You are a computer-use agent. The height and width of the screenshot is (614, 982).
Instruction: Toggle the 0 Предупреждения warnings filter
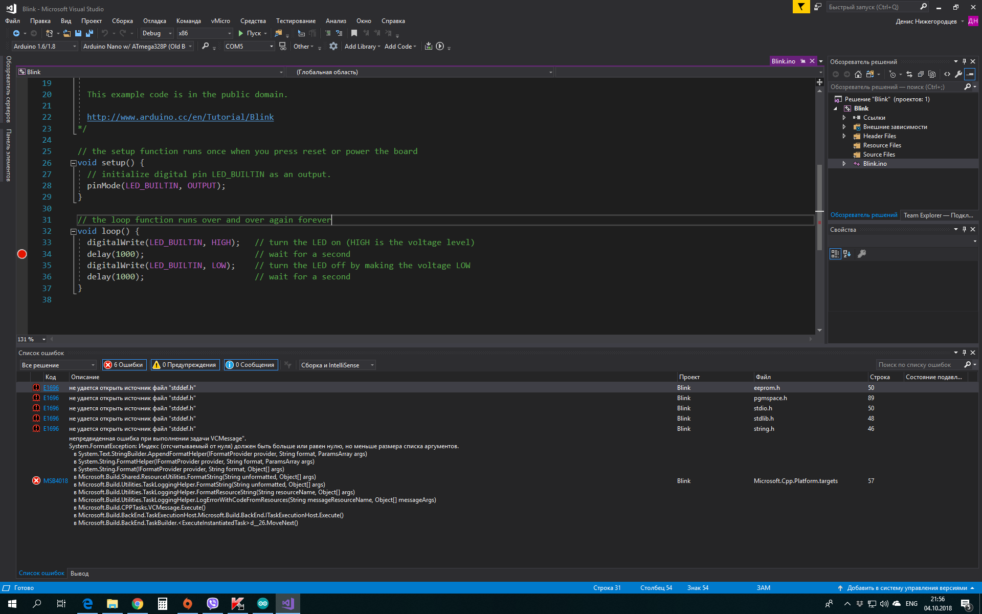(185, 365)
